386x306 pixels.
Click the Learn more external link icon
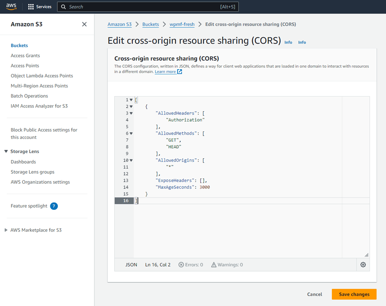(x=180, y=72)
